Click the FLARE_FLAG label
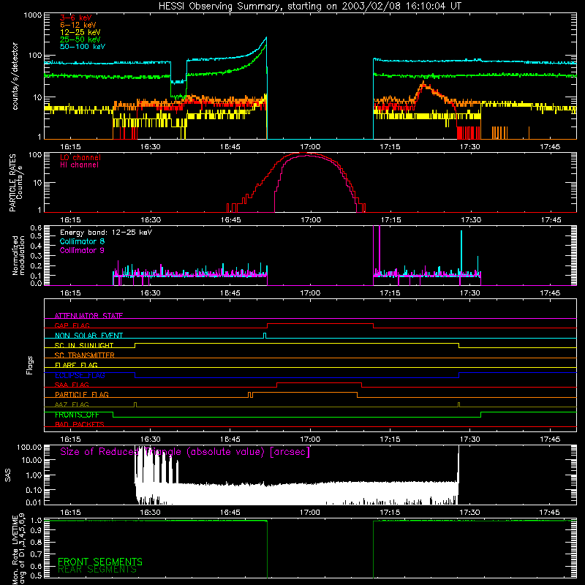585x585 pixels. [x=76, y=365]
